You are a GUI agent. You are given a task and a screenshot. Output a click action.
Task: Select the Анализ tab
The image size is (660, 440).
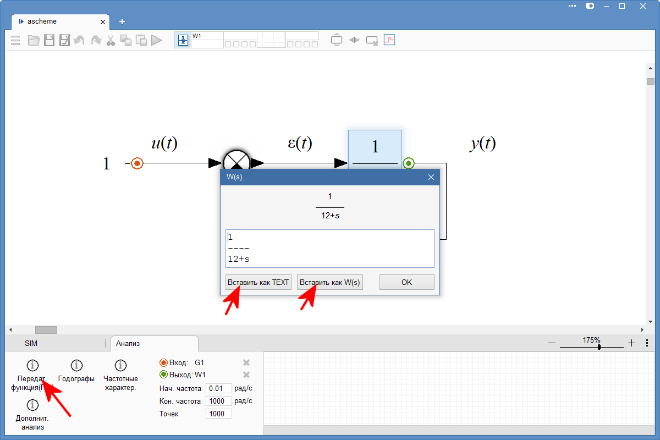tap(128, 343)
